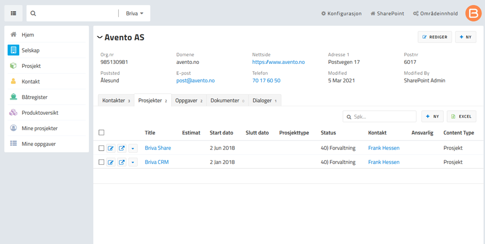Sort by the Content Type column header
The image size is (485, 244).
[x=459, y=133]
